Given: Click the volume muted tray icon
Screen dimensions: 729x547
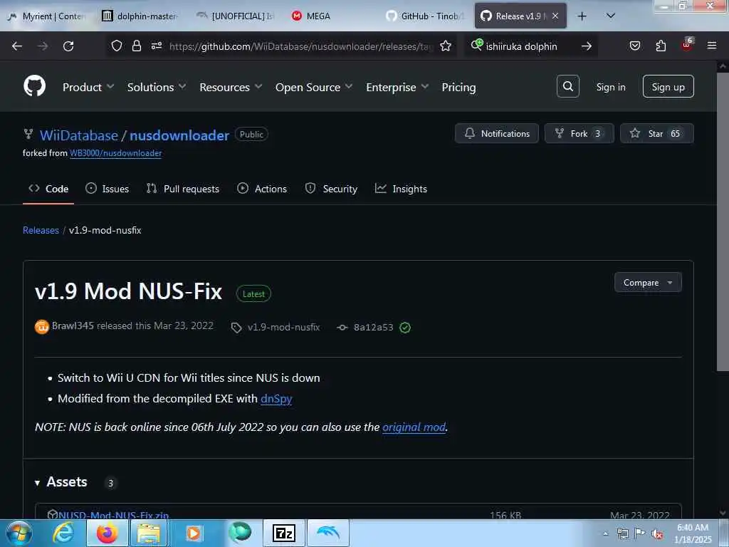Looking at the screenshot, I should [x=657, y=534].
